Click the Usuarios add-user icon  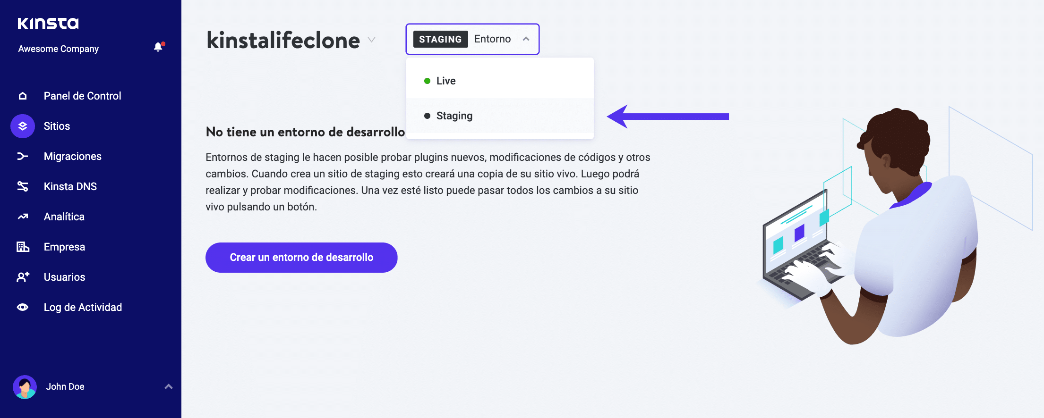(x=23, y=277)
